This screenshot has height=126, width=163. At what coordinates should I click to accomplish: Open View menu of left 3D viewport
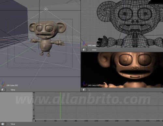tap(13, 90)
